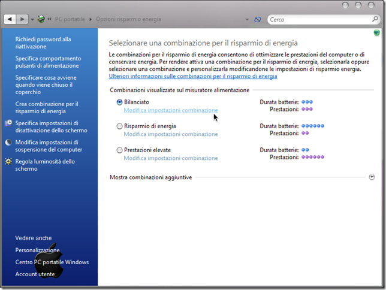
Task: Open Richiedi password alla riattivazione
Action: (x=43, y=43)
